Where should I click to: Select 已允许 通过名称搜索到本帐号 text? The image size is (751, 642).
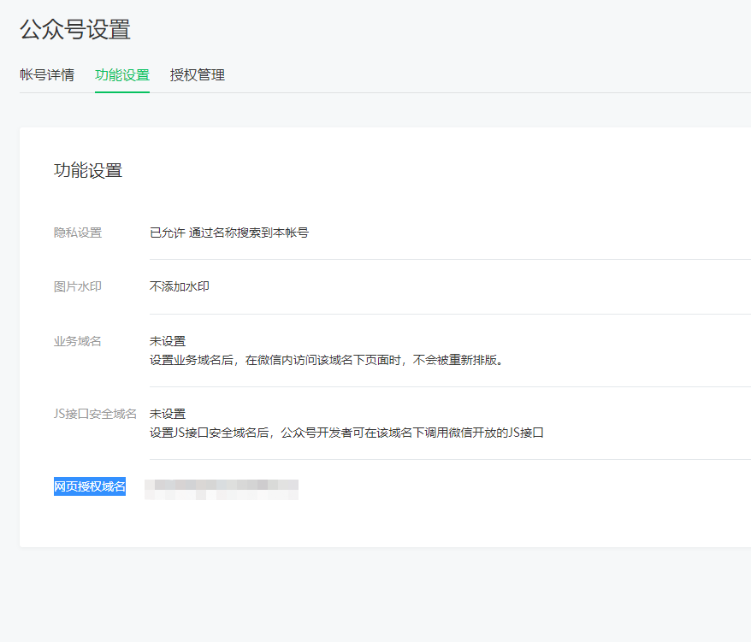pyautogui.click(x=229, y=233)
